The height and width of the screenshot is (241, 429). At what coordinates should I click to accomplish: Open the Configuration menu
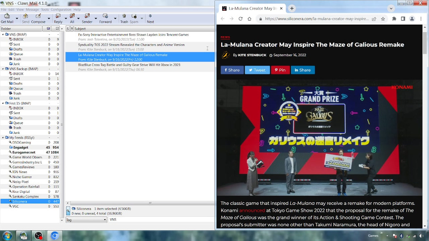coord(61,9)
